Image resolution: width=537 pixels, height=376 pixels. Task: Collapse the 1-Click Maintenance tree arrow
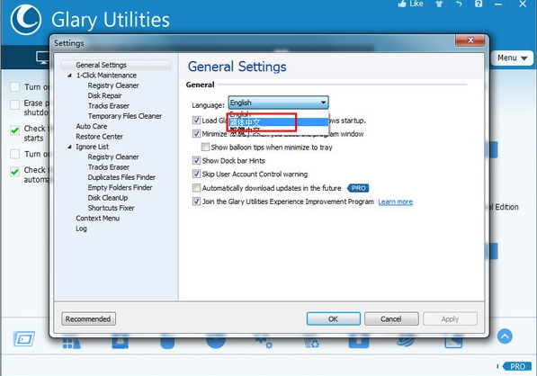tap(69, 76)
